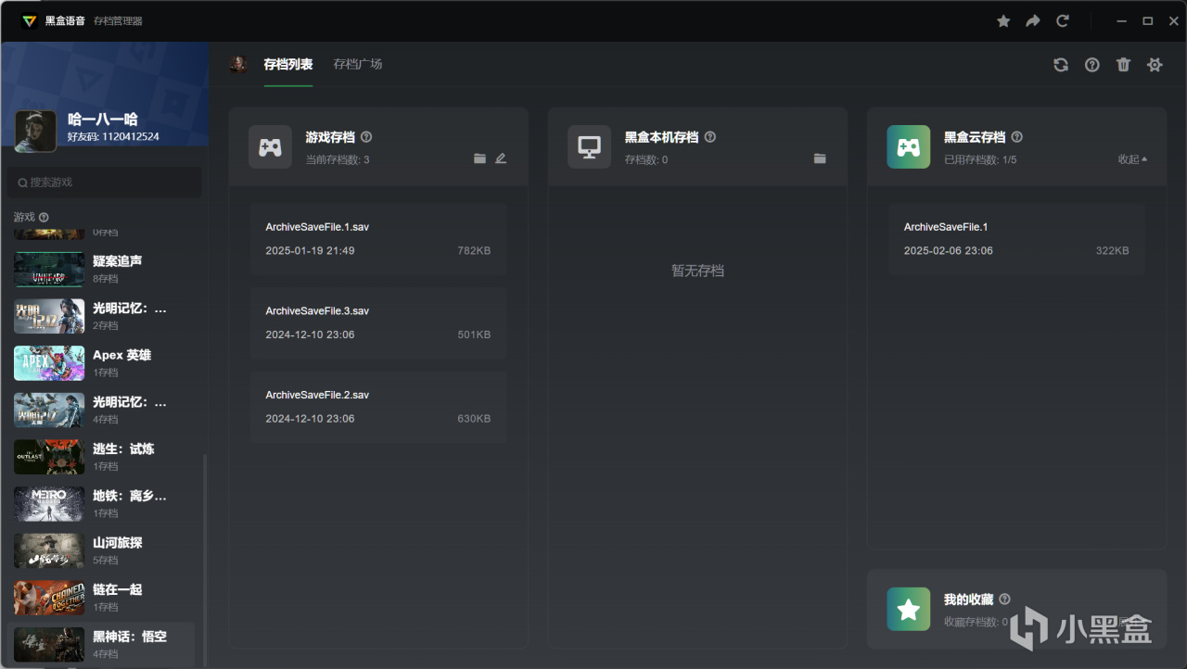1187x669 pixels.
Task: Click the reload icon in title bar
Action: coord(1063,20)
